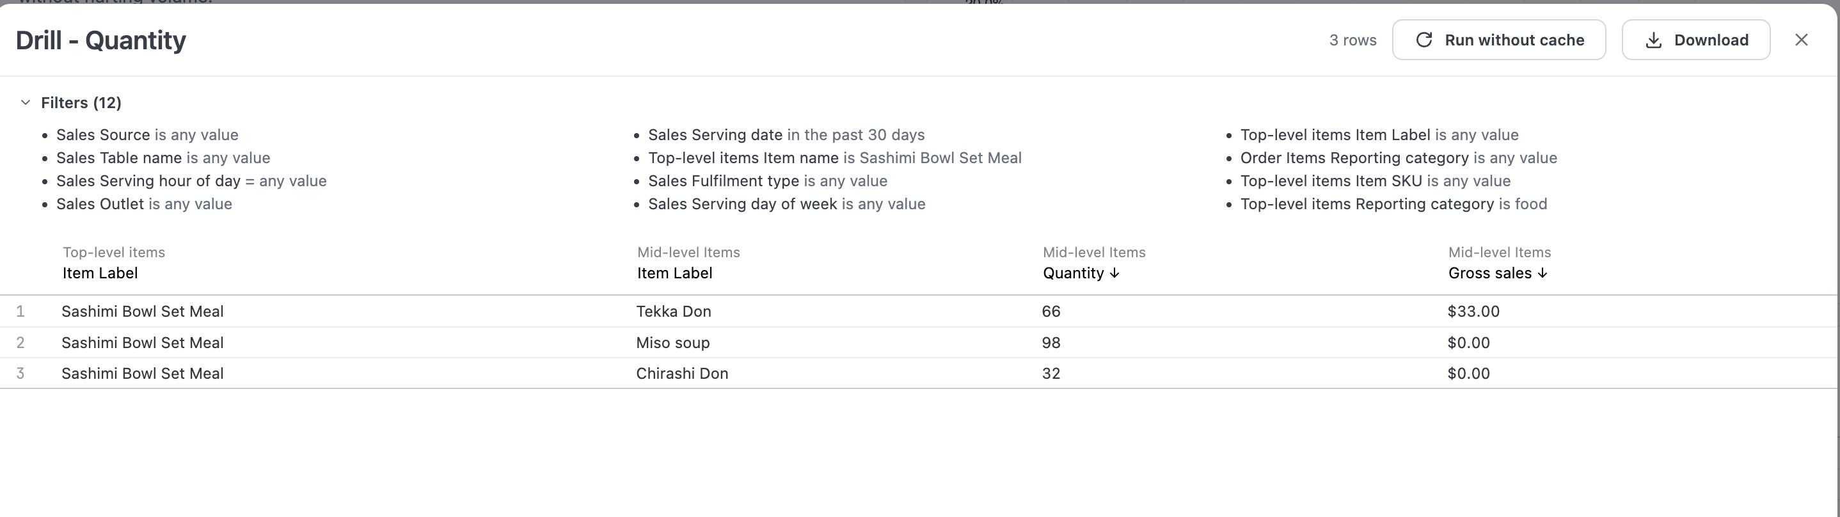
Task: Click the Run without cache button
Action: pyautogui.click(x=1498, y=40)
